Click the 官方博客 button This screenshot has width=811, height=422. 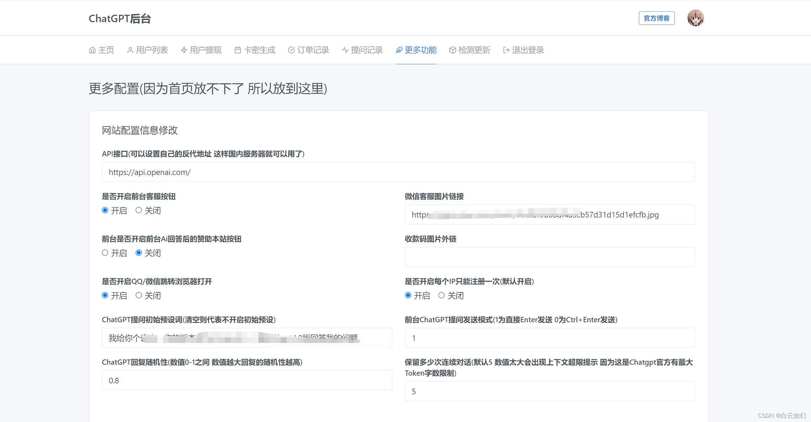[656, 18]
